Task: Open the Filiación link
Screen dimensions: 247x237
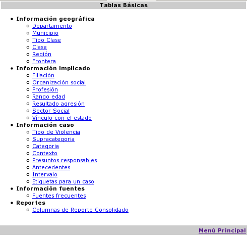Action: [43, 75]
